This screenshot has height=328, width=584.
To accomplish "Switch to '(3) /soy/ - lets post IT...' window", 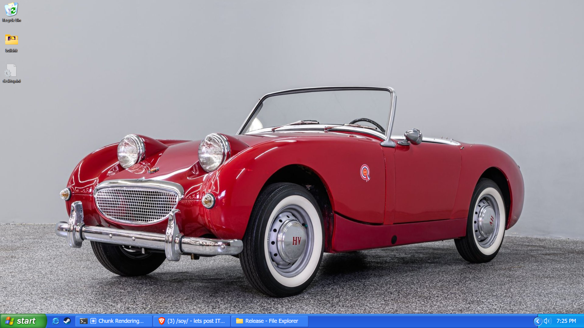I will (196, 321).
